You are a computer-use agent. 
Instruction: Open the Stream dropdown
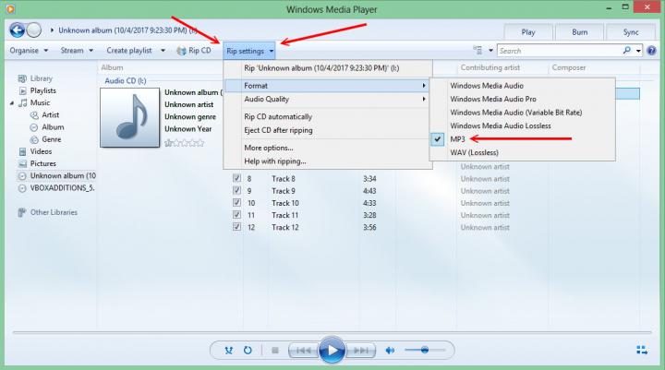click(x=77, y=51)
